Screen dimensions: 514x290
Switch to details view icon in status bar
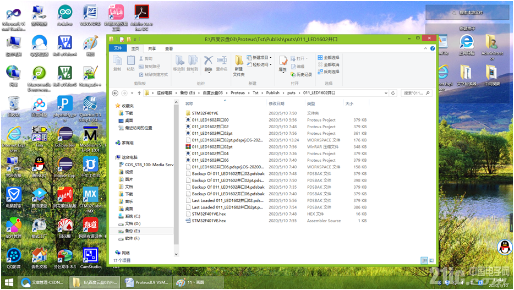click(x=424, y=260)
